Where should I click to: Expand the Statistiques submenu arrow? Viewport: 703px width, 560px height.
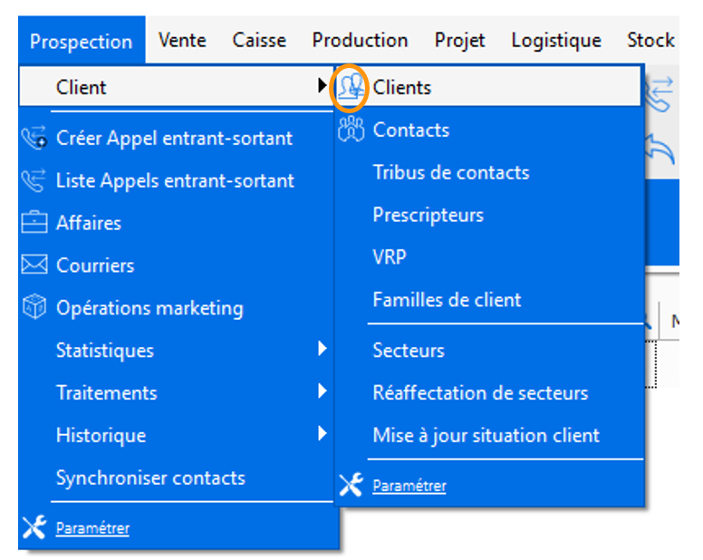point(322,350)
